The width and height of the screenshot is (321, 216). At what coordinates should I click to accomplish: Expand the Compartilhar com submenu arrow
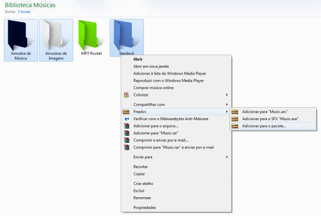point(227,104)
